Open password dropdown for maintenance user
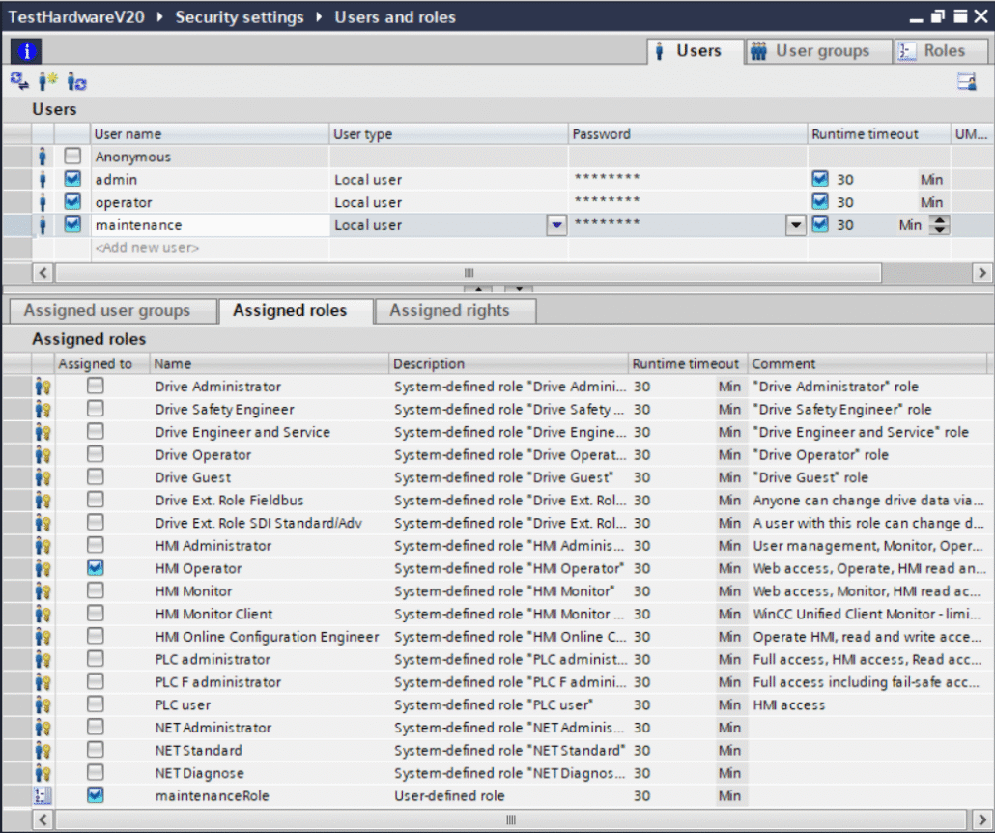Image resolution: width=995 pixels, height=833 pixels. [795, 225]
